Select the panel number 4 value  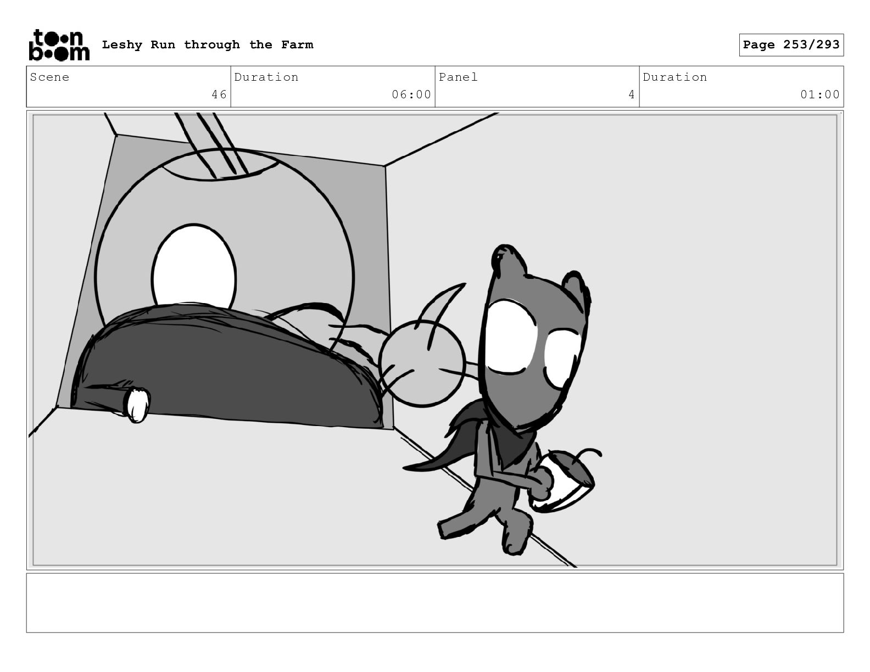click(631, 94)
